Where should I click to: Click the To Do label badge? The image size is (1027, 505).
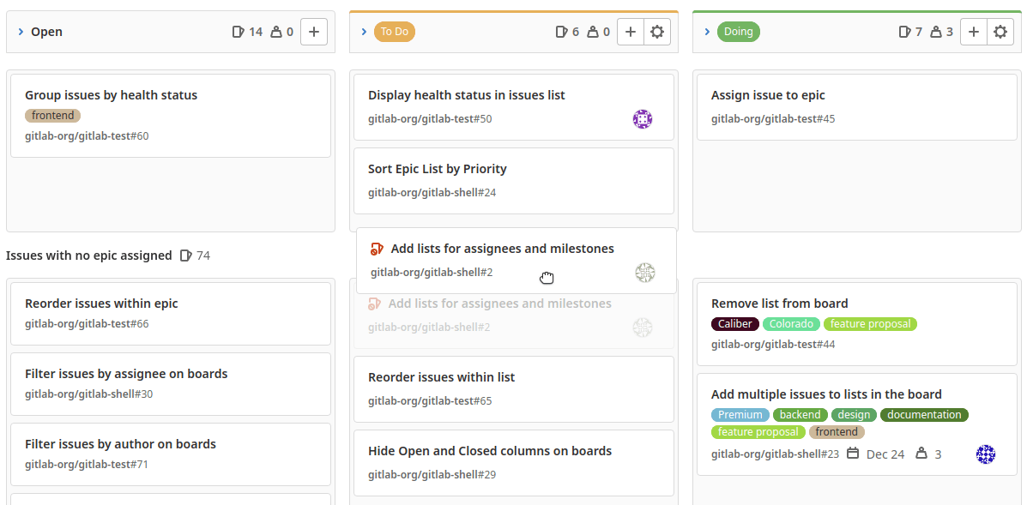click(395, 32)
